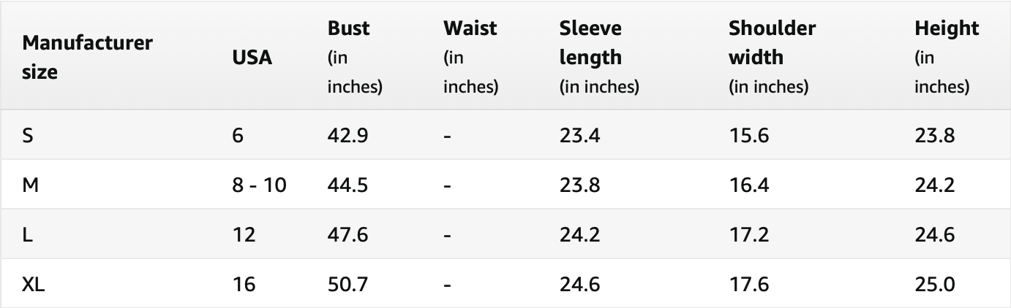This screenshot has height=308, width=1011.
Task: Select the USA size 8 - 10 cell
Action: tap(259, 185)
